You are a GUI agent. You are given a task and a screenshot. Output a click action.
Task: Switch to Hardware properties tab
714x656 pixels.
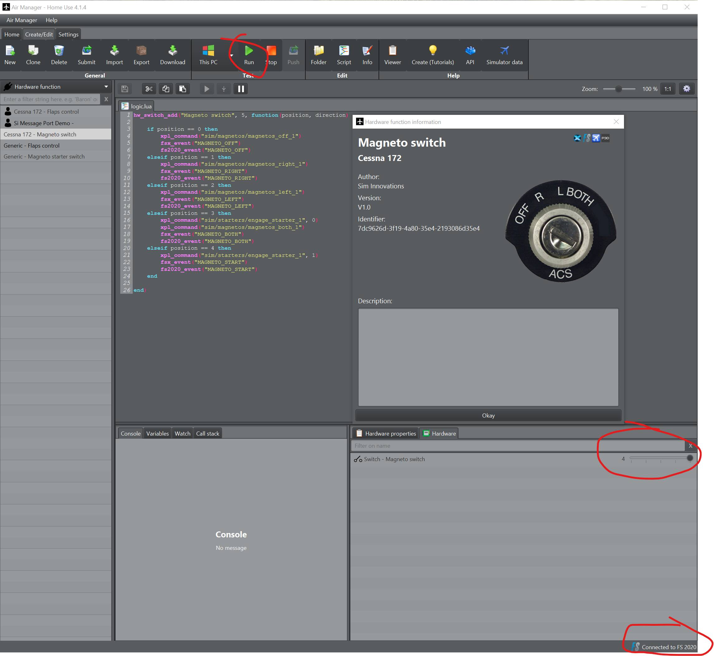coord(386,433)
